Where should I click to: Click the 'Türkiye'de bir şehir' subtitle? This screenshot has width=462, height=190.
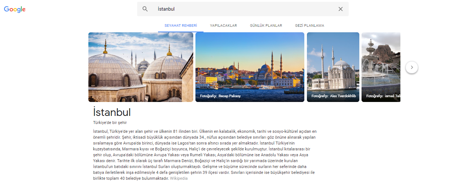coord(110,123)
